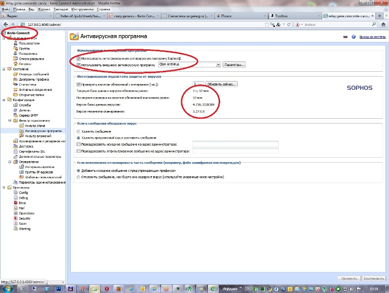Screen dimensions: 389x293
Task: Open the Журнал menu in Firefox
Action: point(43,9)
